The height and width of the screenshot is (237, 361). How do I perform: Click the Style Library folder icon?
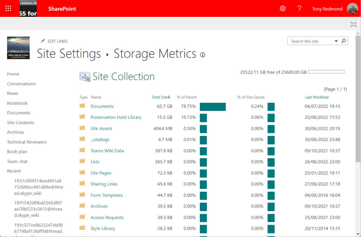click(82, 228)
